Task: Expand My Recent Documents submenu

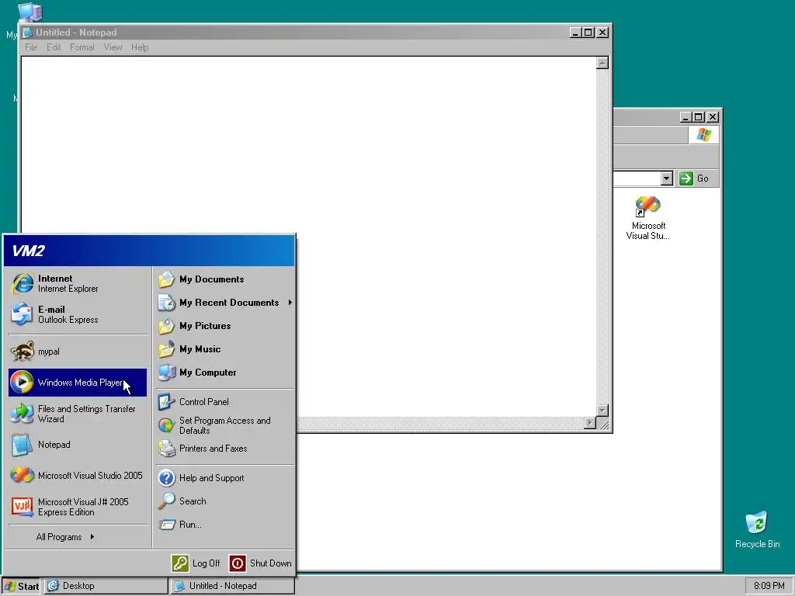Action: point(225,303)
